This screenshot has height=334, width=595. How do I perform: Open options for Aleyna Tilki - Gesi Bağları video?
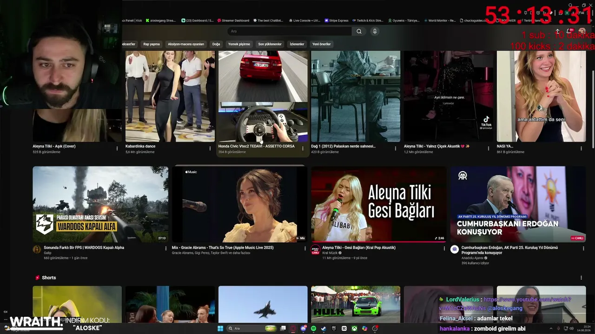[444, 248]
